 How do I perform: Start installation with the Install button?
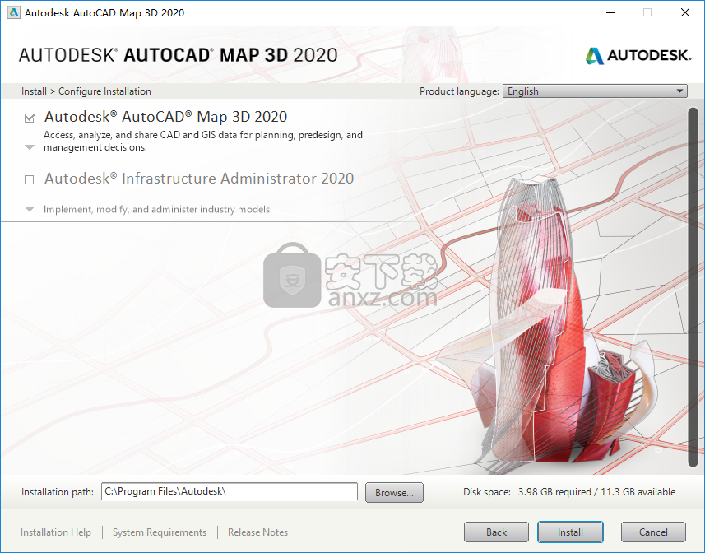tap(570, 532)
